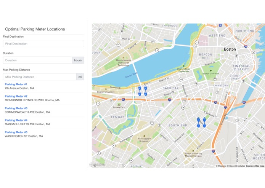
Task: Click the 'SOUTH END' neighborhood label
Action: click(178, 126)
